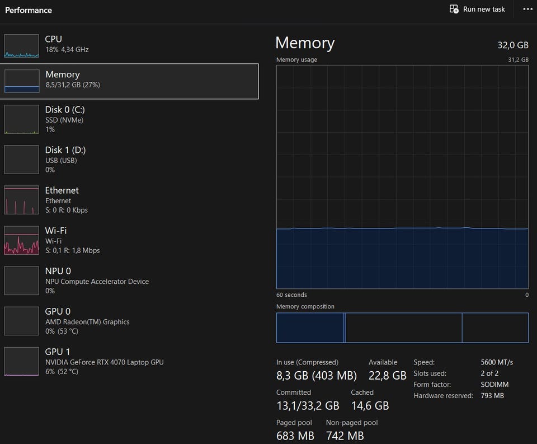Open the three-dot more options menu
Viewport: 537px width, 444px height.
527,10
